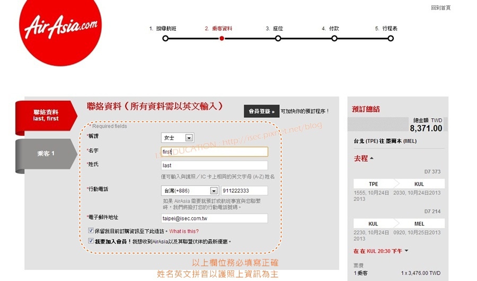Click the TPE airport code cell
477x281 pixels.
(x=374, y=184)
